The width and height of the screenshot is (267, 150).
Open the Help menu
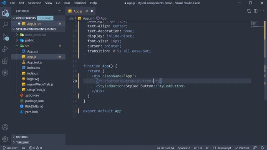click(93, 3)
